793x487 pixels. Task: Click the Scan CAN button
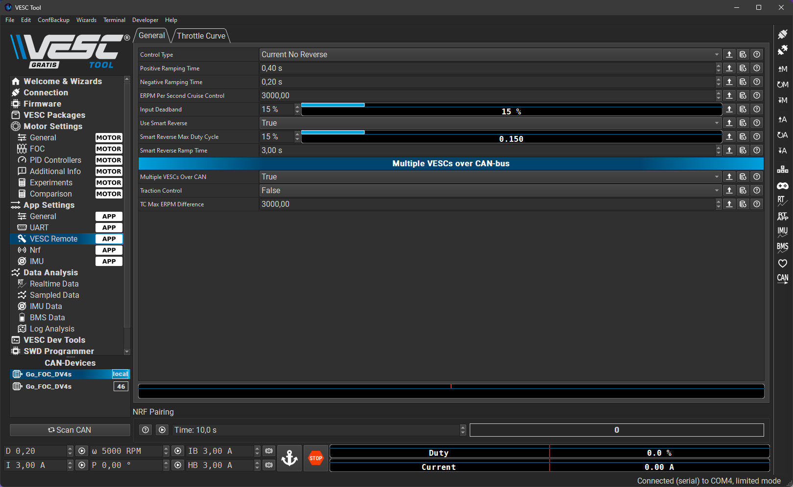click(70, 430)
